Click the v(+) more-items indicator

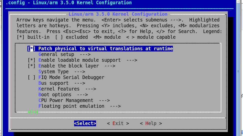click(33, 112)
